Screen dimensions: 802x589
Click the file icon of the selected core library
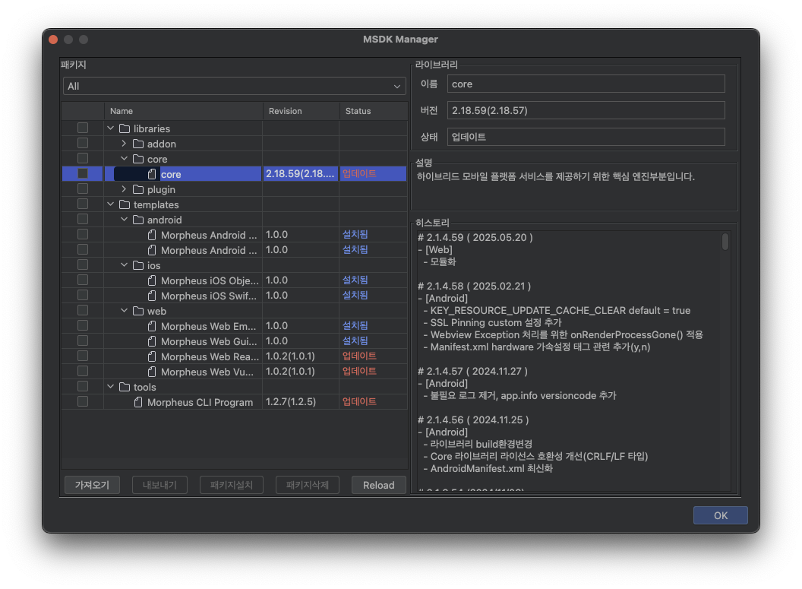152,175
